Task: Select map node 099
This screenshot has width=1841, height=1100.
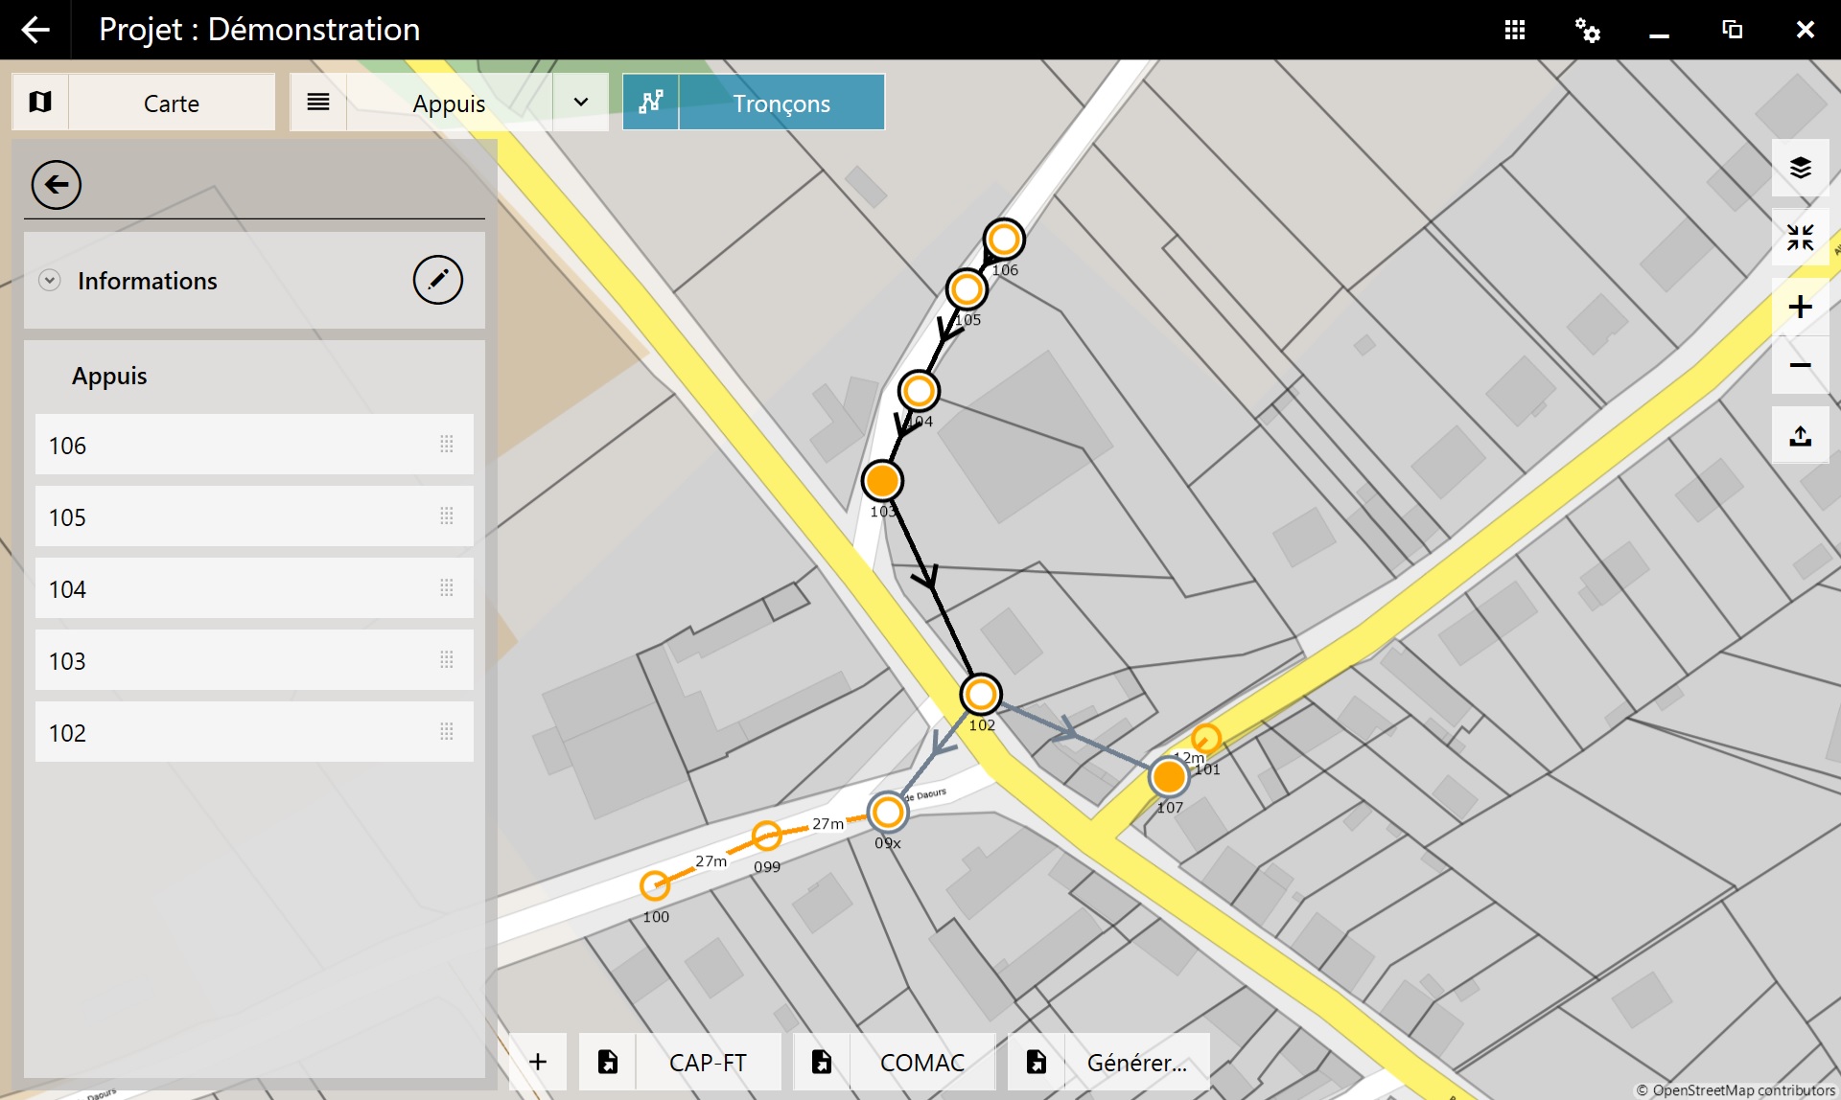Action: point(766,836)
